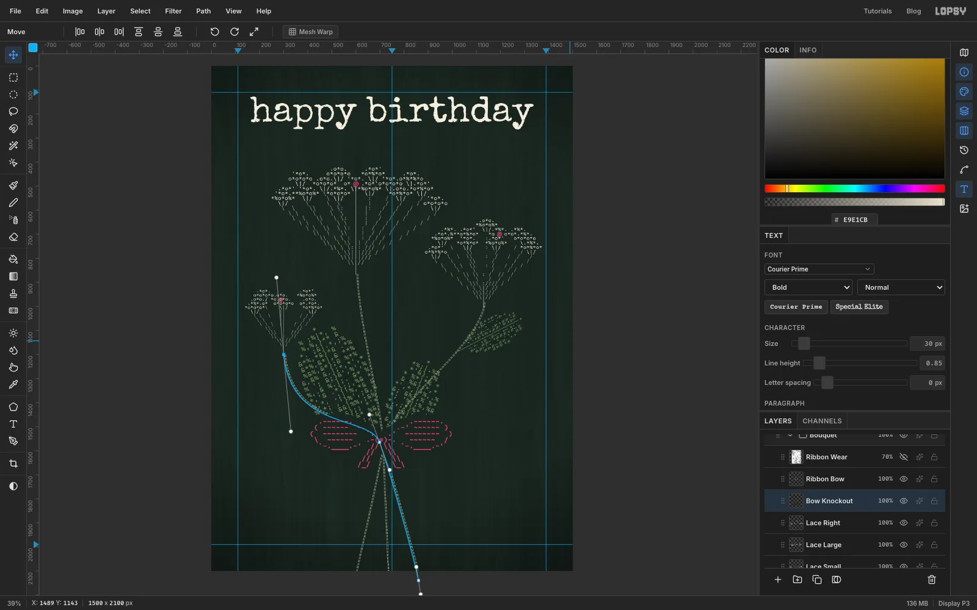This screenshot has height=610, width=977.
Task: Open the Tutorials link
Action: click(x=877, y=11)
